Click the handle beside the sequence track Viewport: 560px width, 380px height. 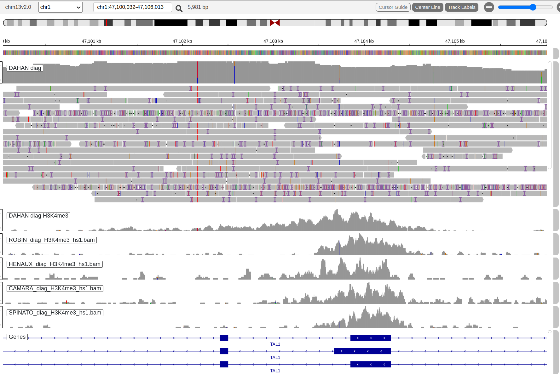point(556,53)
